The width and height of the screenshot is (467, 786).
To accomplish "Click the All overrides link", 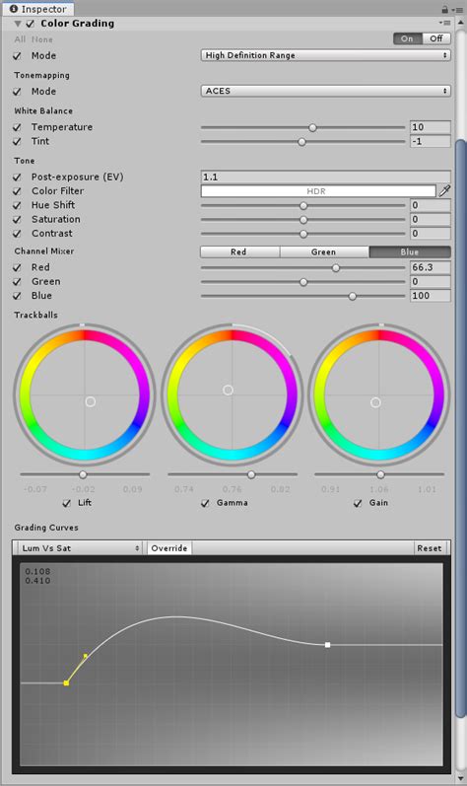I will coord(20,39).
